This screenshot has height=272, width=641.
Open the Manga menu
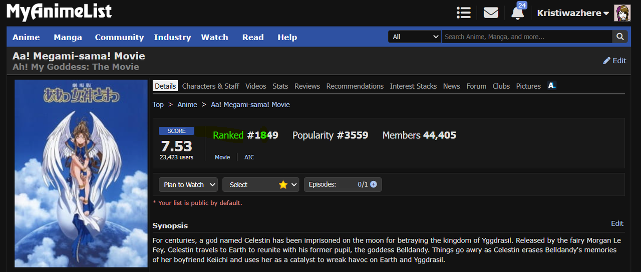tap(68, 37)
